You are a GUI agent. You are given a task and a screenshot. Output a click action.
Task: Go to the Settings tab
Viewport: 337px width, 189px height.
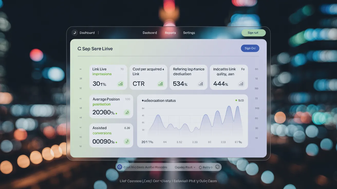click(x=189, y=33)
